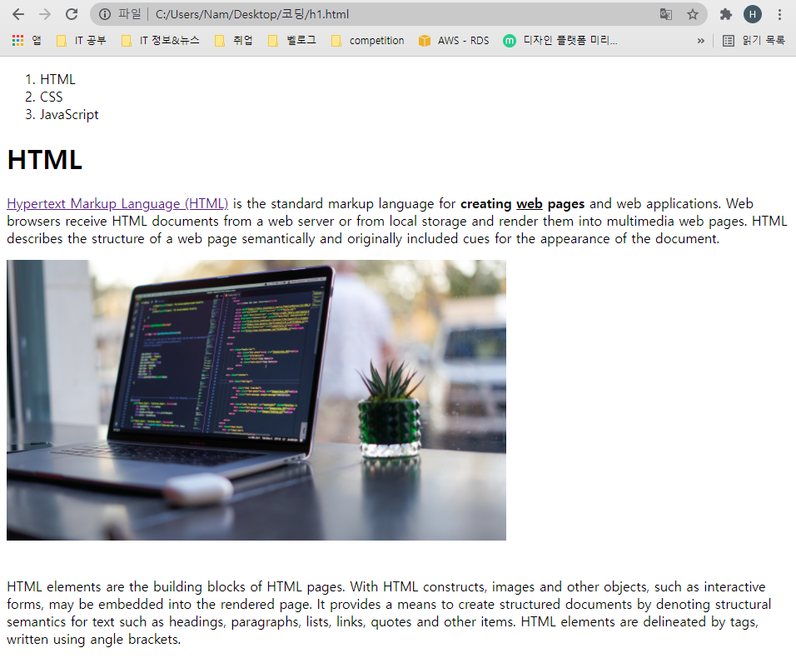This screenshot has height=658, width=796.
Task: Click list item '1. HTML'
Action: pos(50,80)
